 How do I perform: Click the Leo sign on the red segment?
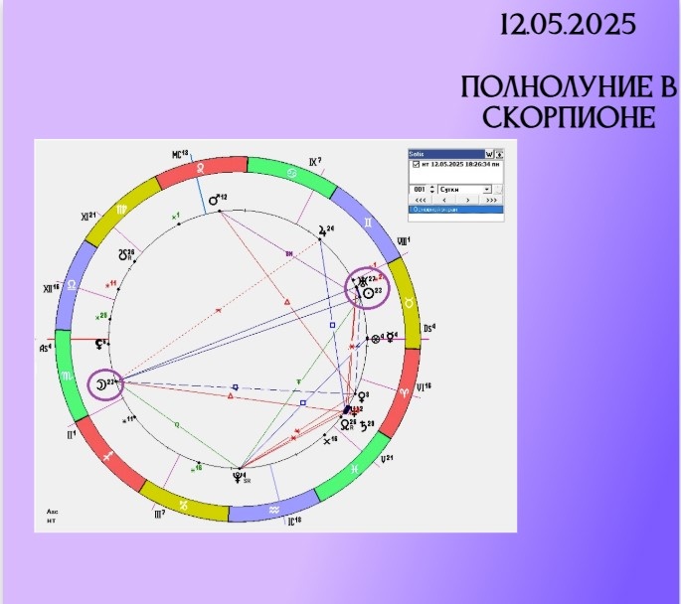(200, 169)
